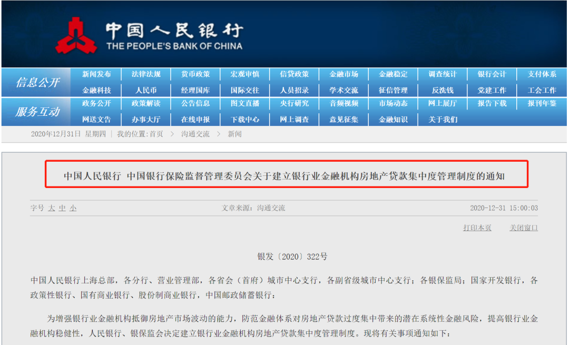Select 网上调查 menu item
The height and width of the screenshot is (345, 569).
tap(295, 120)
